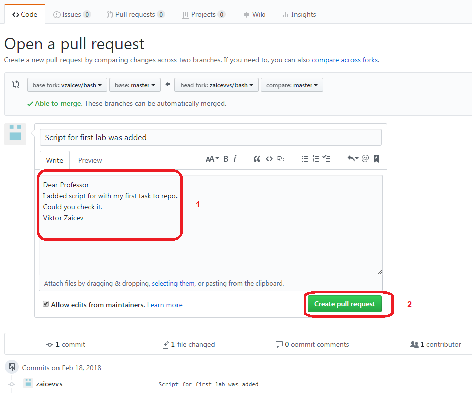Screen dimensions: 472x393
Task: Add a numbered list
Action: (316, 159)
